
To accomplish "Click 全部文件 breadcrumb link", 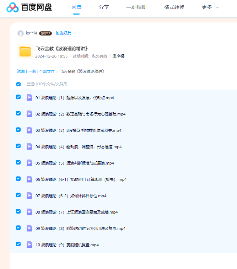I will pyautogui.click(x=47, y=71).
